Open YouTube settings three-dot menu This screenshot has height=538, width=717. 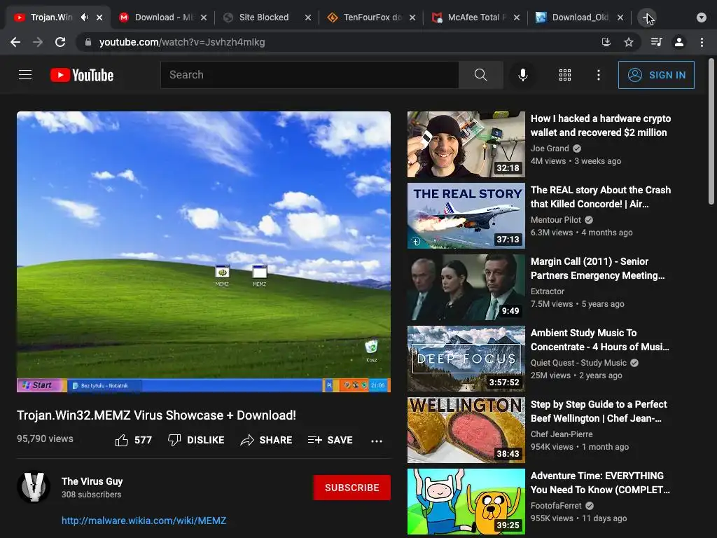[599, 75]
